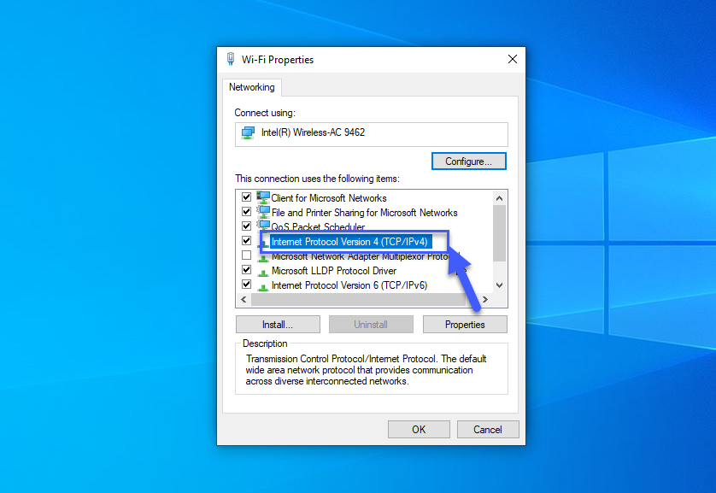
Task: Click the Internet Protocol Version 6 icon
Action: pos(262,285)
